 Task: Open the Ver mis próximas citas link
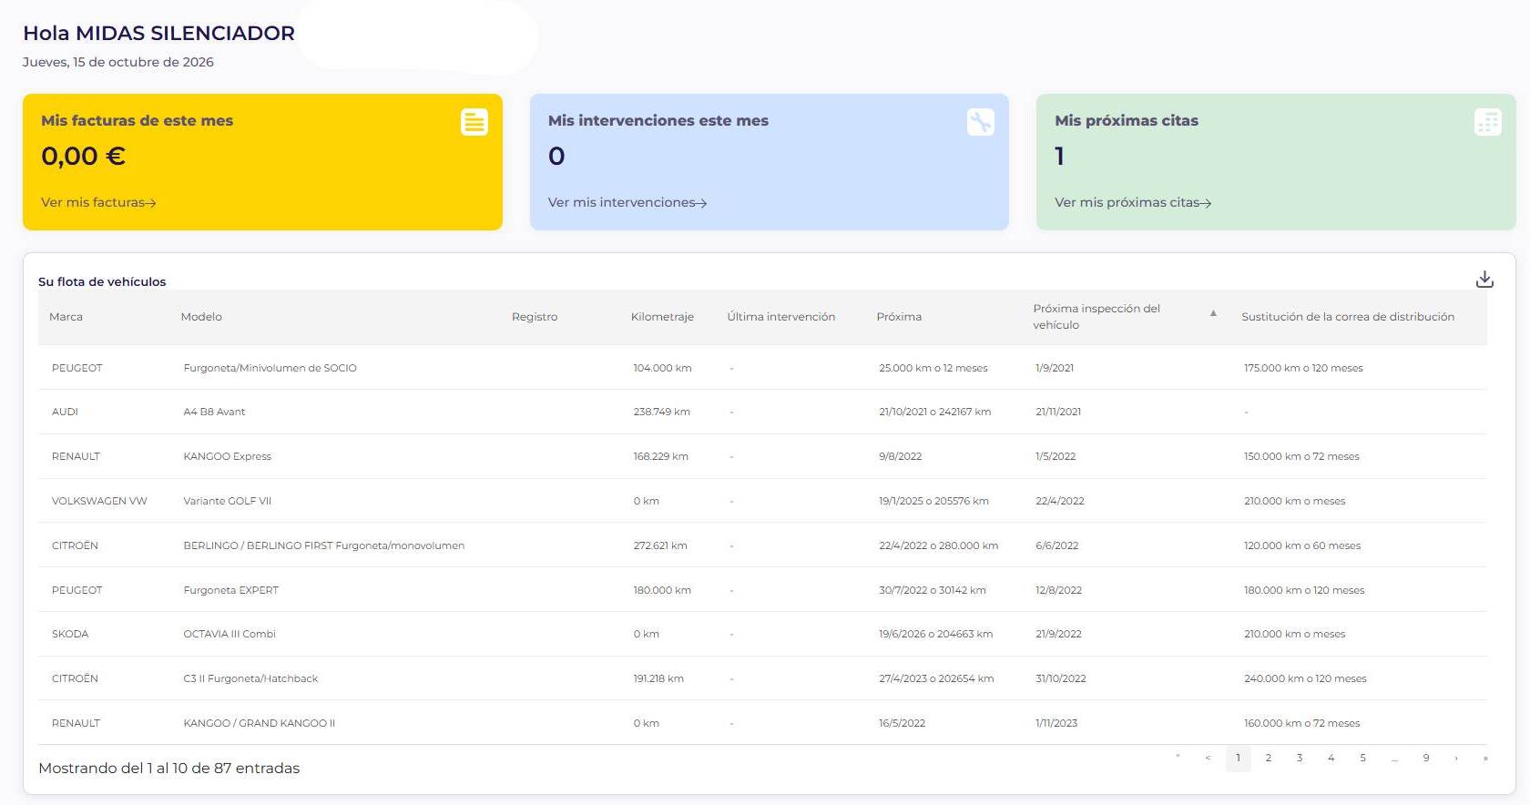pos(1133,202)
